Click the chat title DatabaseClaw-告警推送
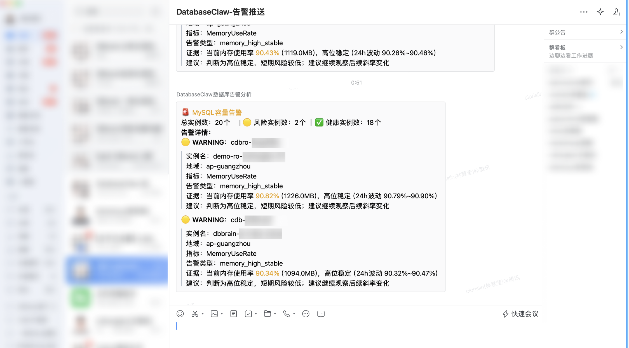The image size is (629, 348). pyautogui.click(x=220, y=12)
